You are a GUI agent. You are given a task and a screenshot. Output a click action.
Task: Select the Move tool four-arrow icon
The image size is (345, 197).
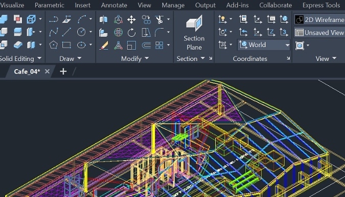pos(131,19)
